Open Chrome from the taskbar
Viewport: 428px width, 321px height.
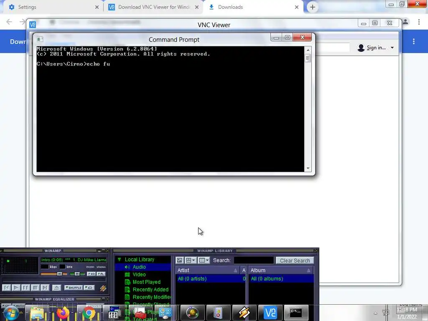(89, 313)
